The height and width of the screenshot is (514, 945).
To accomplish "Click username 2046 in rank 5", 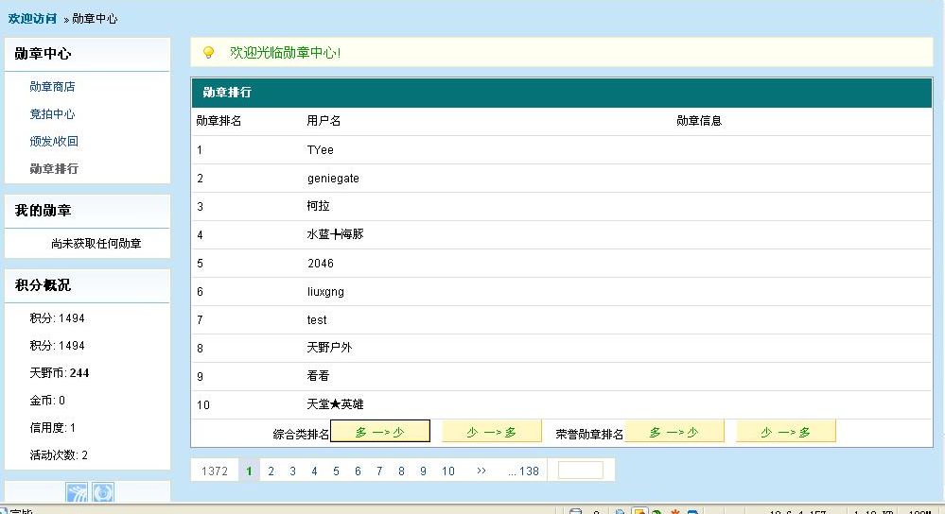I will pos(320,263).
